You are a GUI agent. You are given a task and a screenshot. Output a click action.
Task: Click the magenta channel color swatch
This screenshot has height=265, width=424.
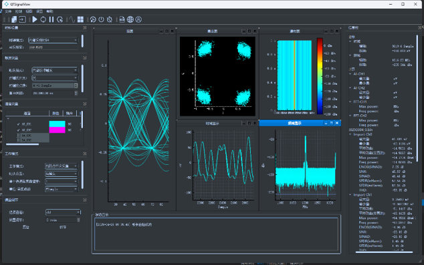[57, 130]
